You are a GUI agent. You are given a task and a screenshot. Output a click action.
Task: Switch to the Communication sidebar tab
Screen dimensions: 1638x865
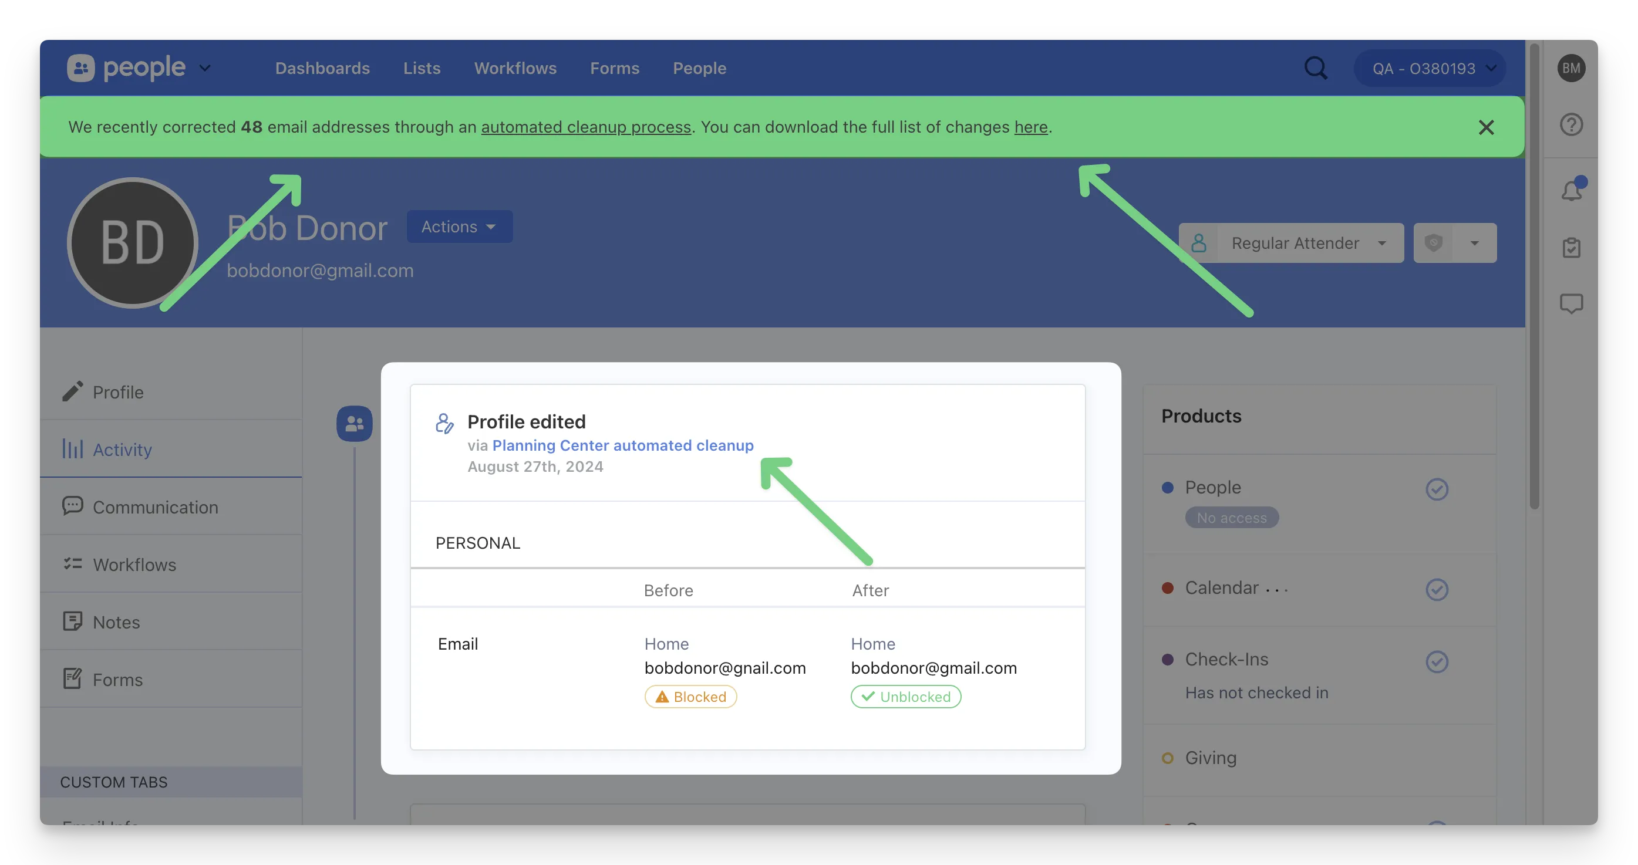coord(155,507)
